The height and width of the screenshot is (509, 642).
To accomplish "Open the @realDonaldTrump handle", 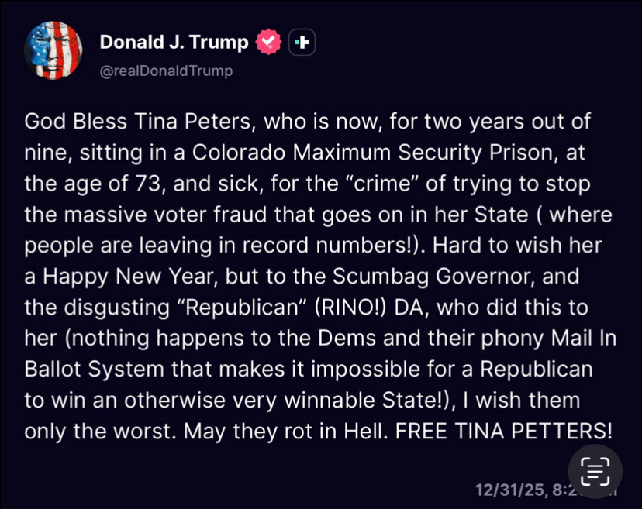I will 166,71.
